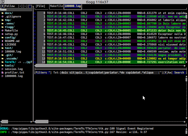Click the config/ folder icon
The height and width of the screenshot is (136, 188).
coord(2,38)
